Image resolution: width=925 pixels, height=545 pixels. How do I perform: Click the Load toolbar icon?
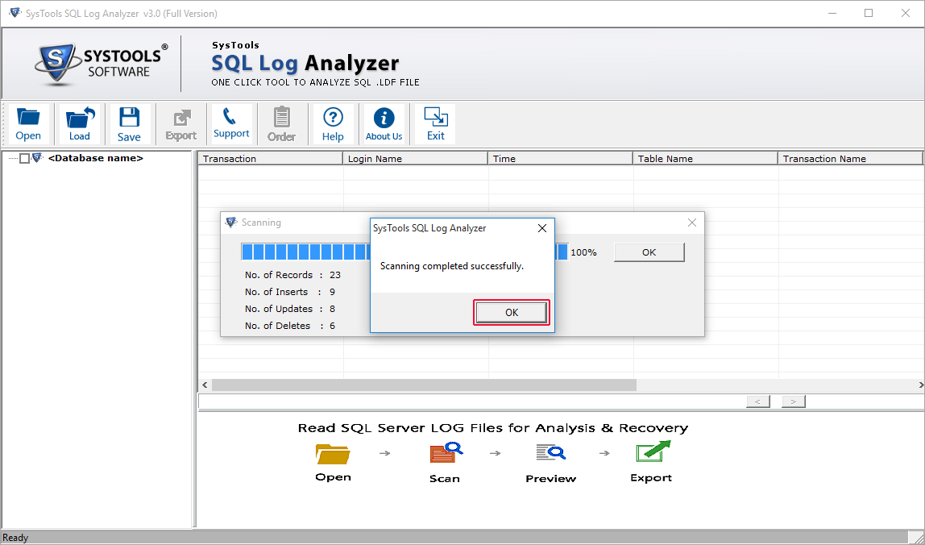click(80, 124)
